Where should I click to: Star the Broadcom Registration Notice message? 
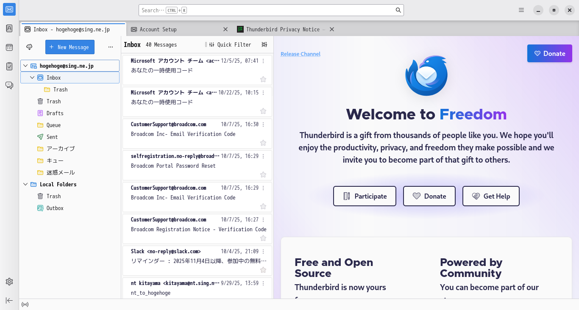[263, 238]
